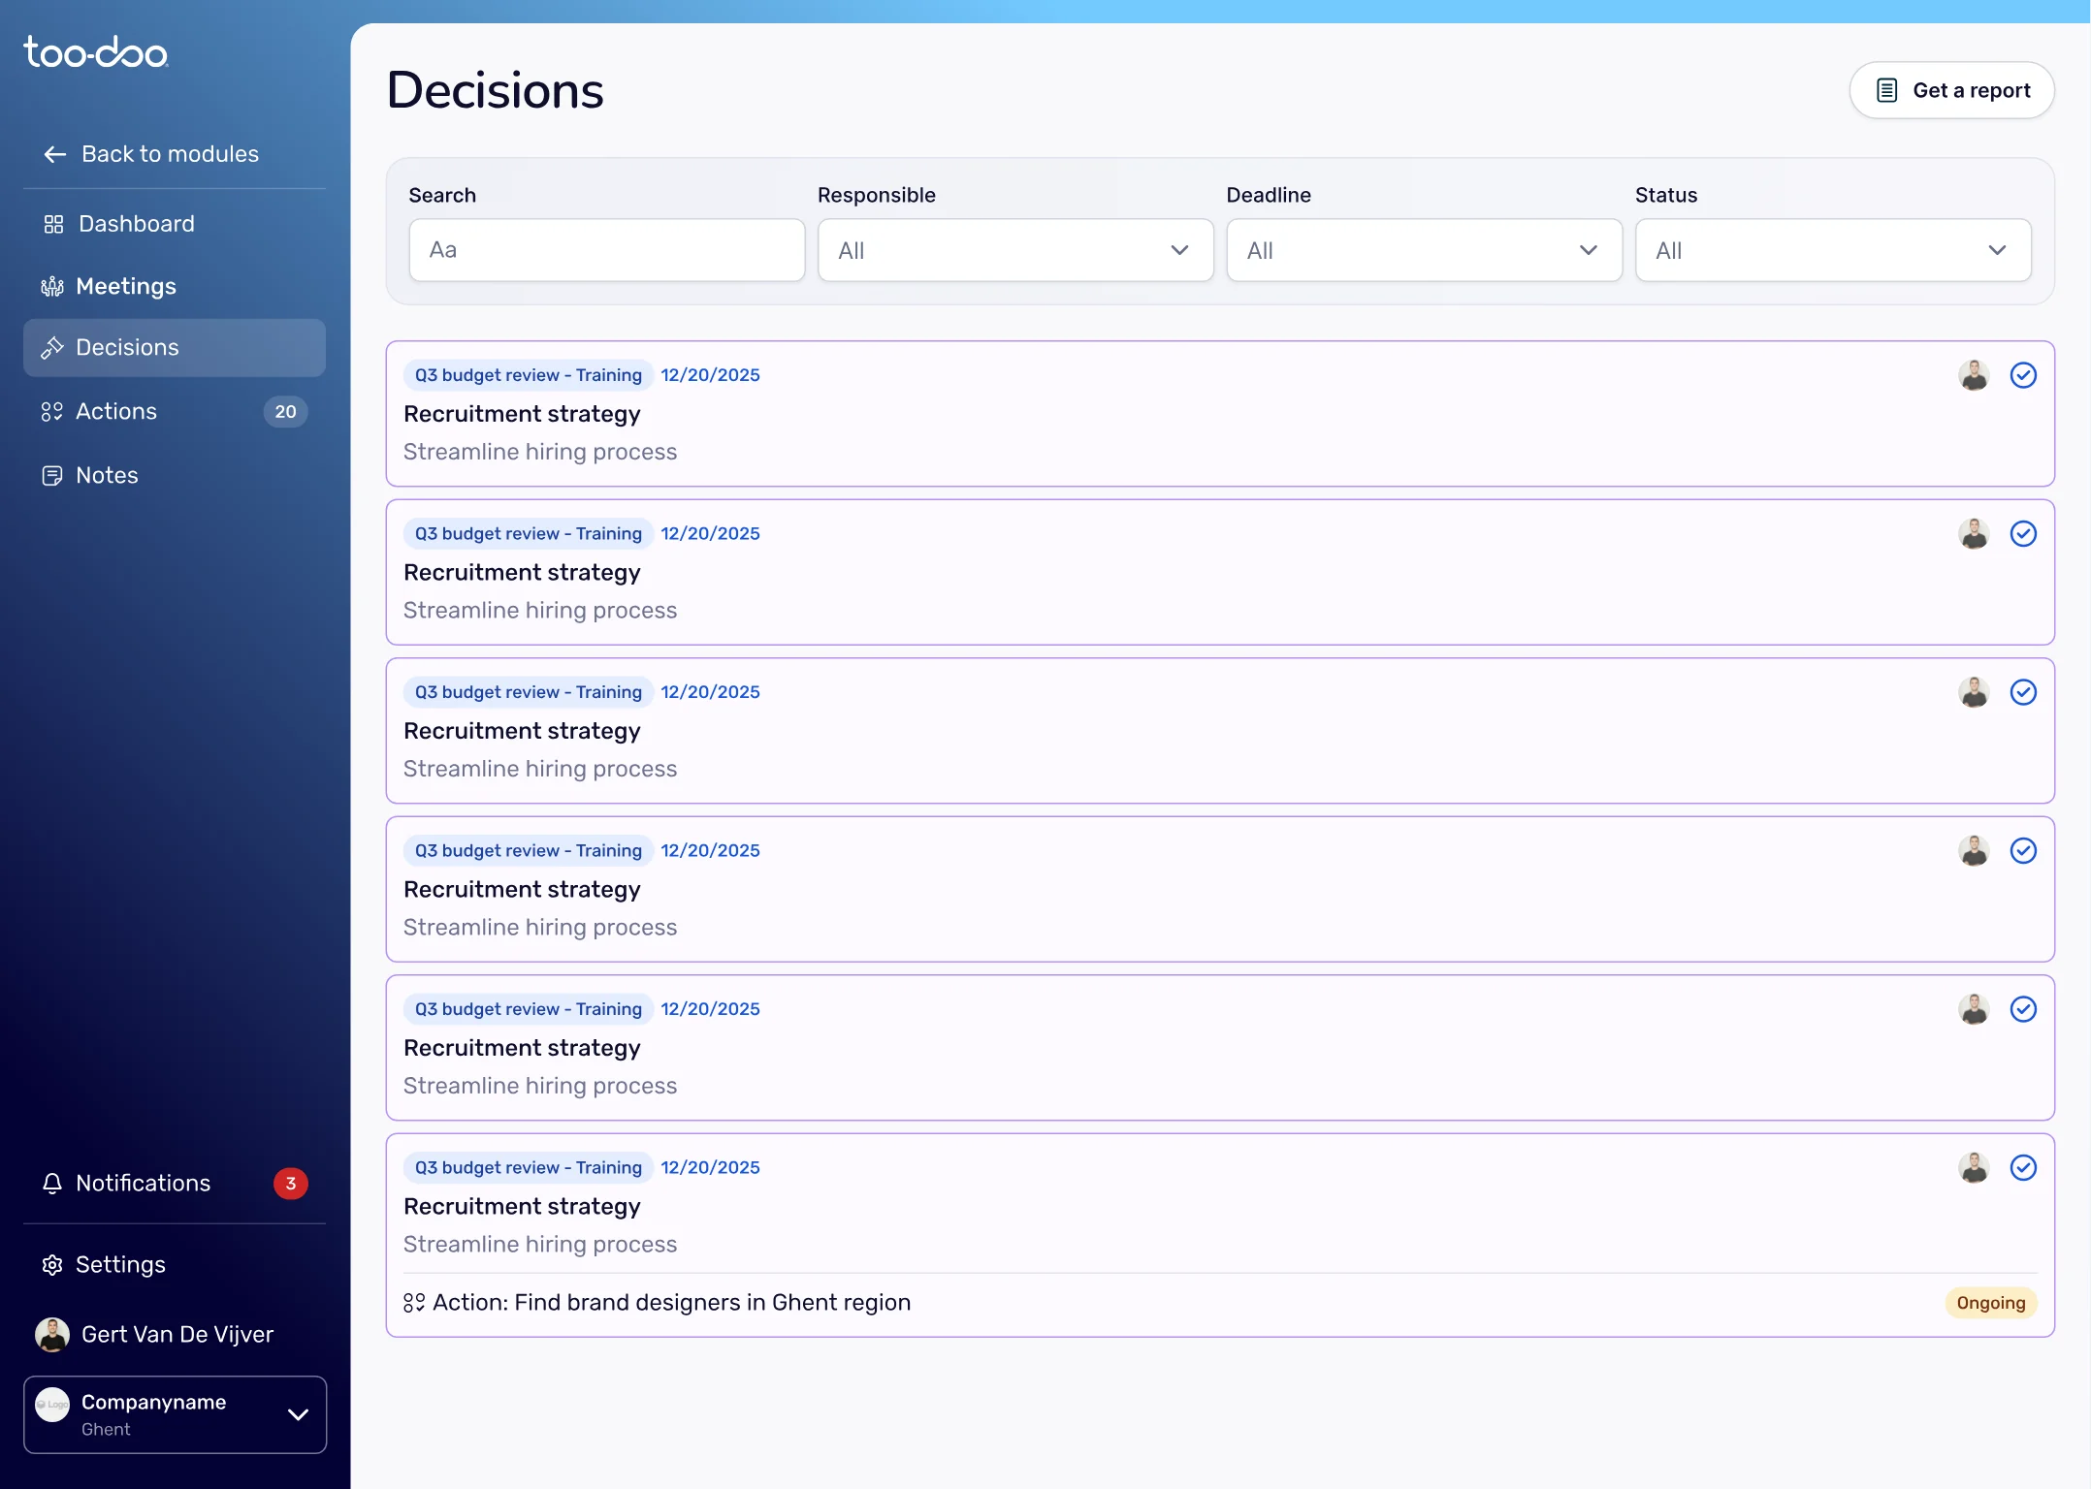Expand the Companyname Ghent company switcher
Viewport: 2091px width, 1489px height.
coord(175,1415)
